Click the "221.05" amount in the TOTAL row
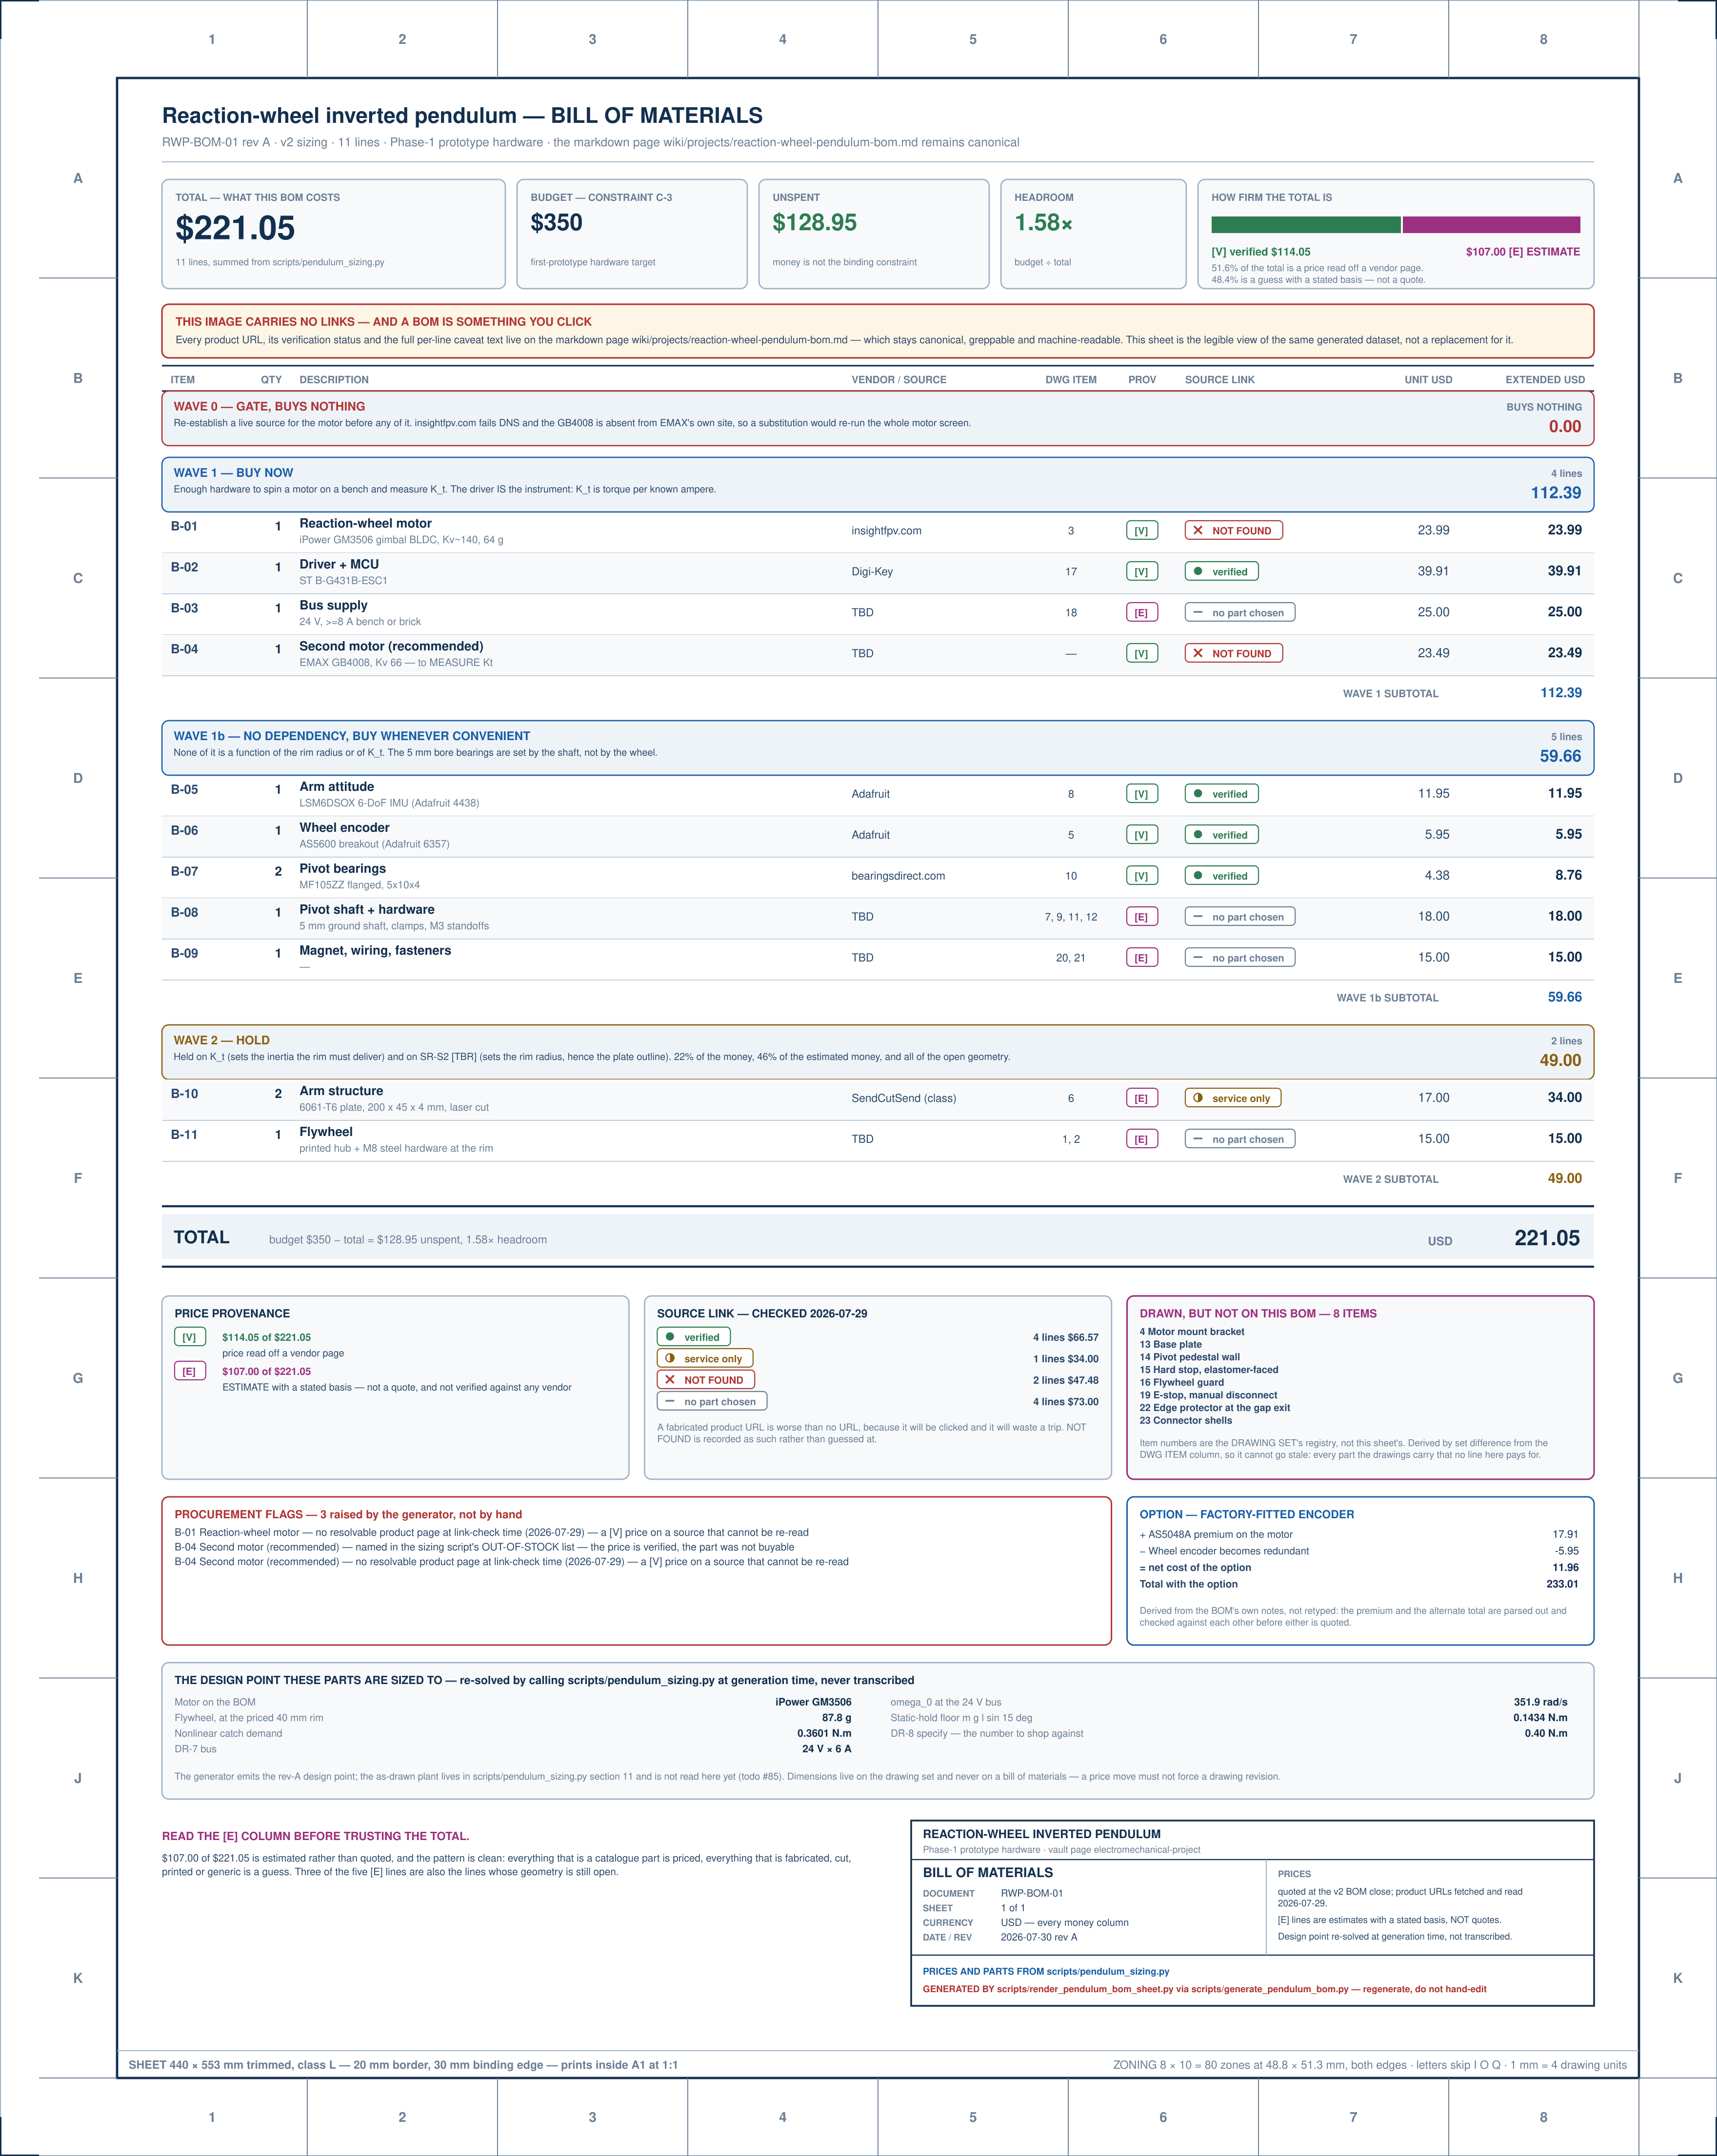Viewport: 1717px width, 2156px height. click(x=1547, y=1239)
